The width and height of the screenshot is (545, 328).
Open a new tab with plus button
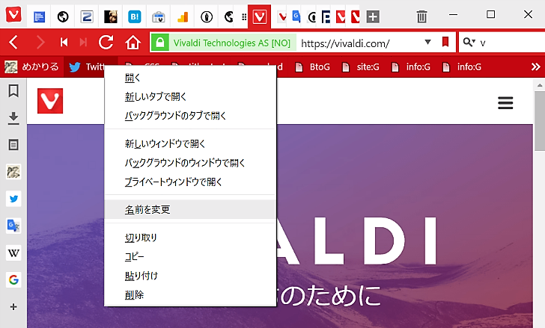coord(373,16)
